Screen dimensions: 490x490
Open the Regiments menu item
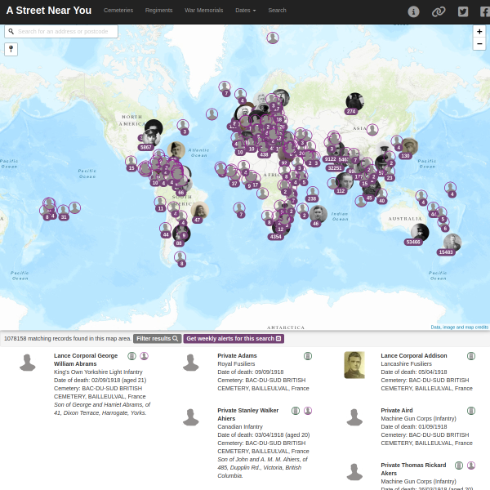[x=158, y=11]
